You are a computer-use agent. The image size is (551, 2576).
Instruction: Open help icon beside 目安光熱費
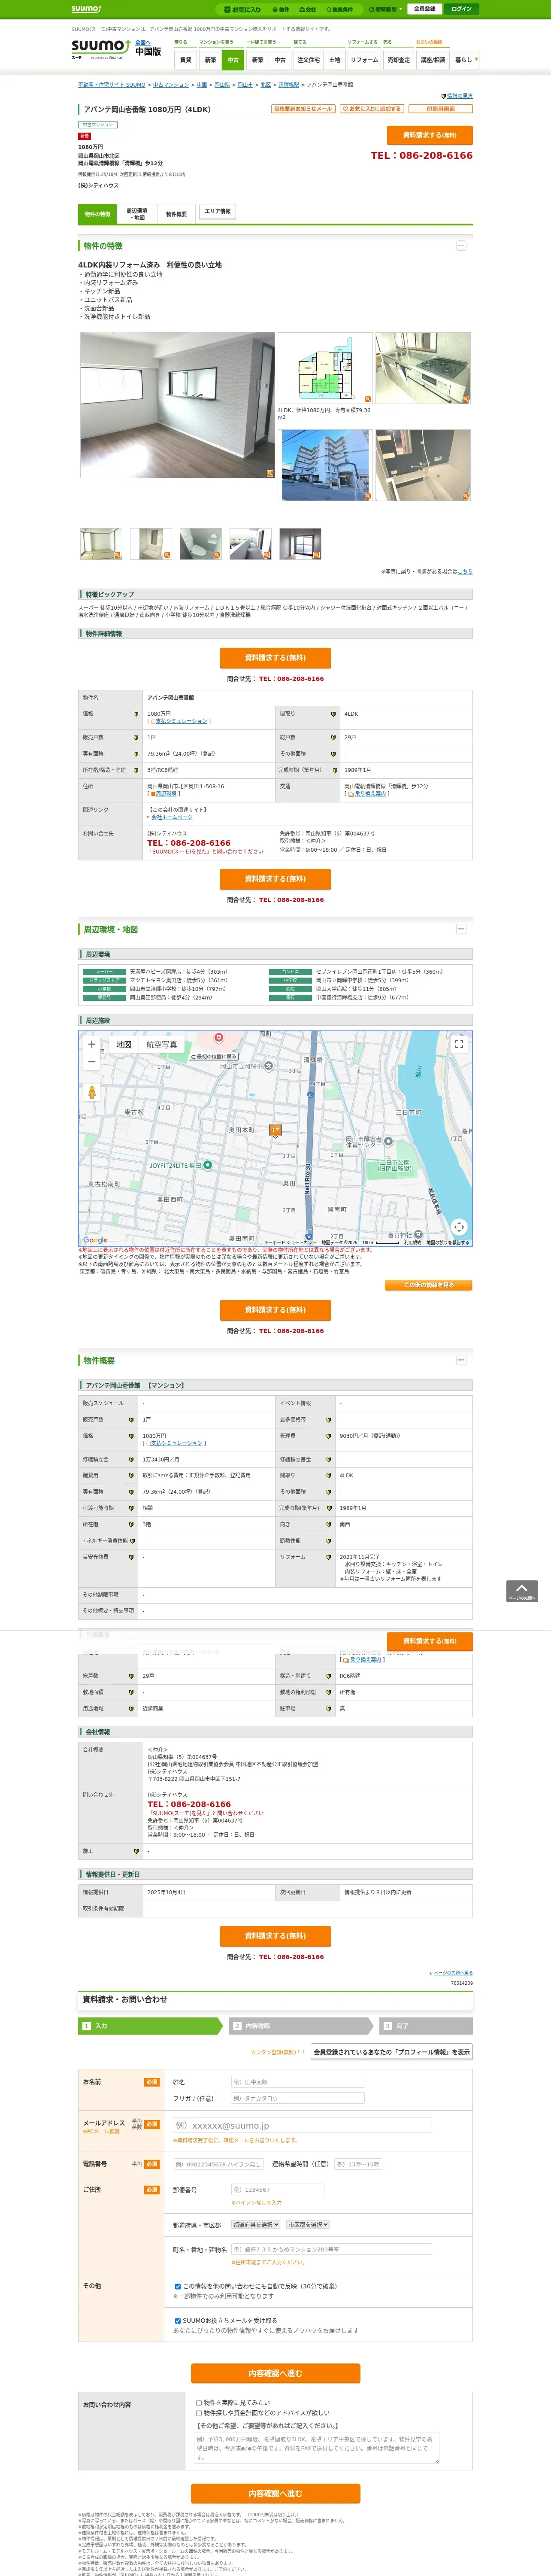click(131, 1557)
